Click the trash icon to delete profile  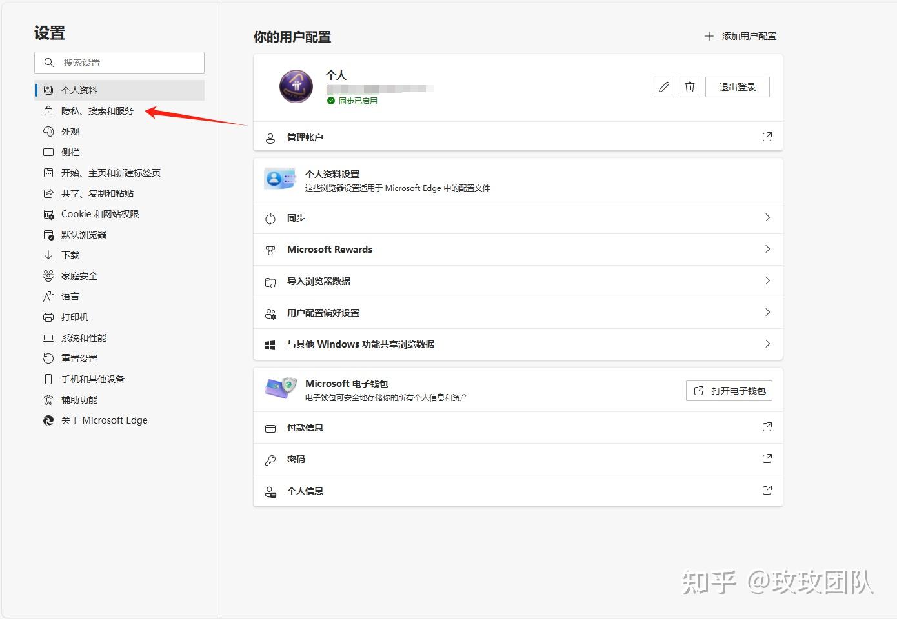[689, 86]
